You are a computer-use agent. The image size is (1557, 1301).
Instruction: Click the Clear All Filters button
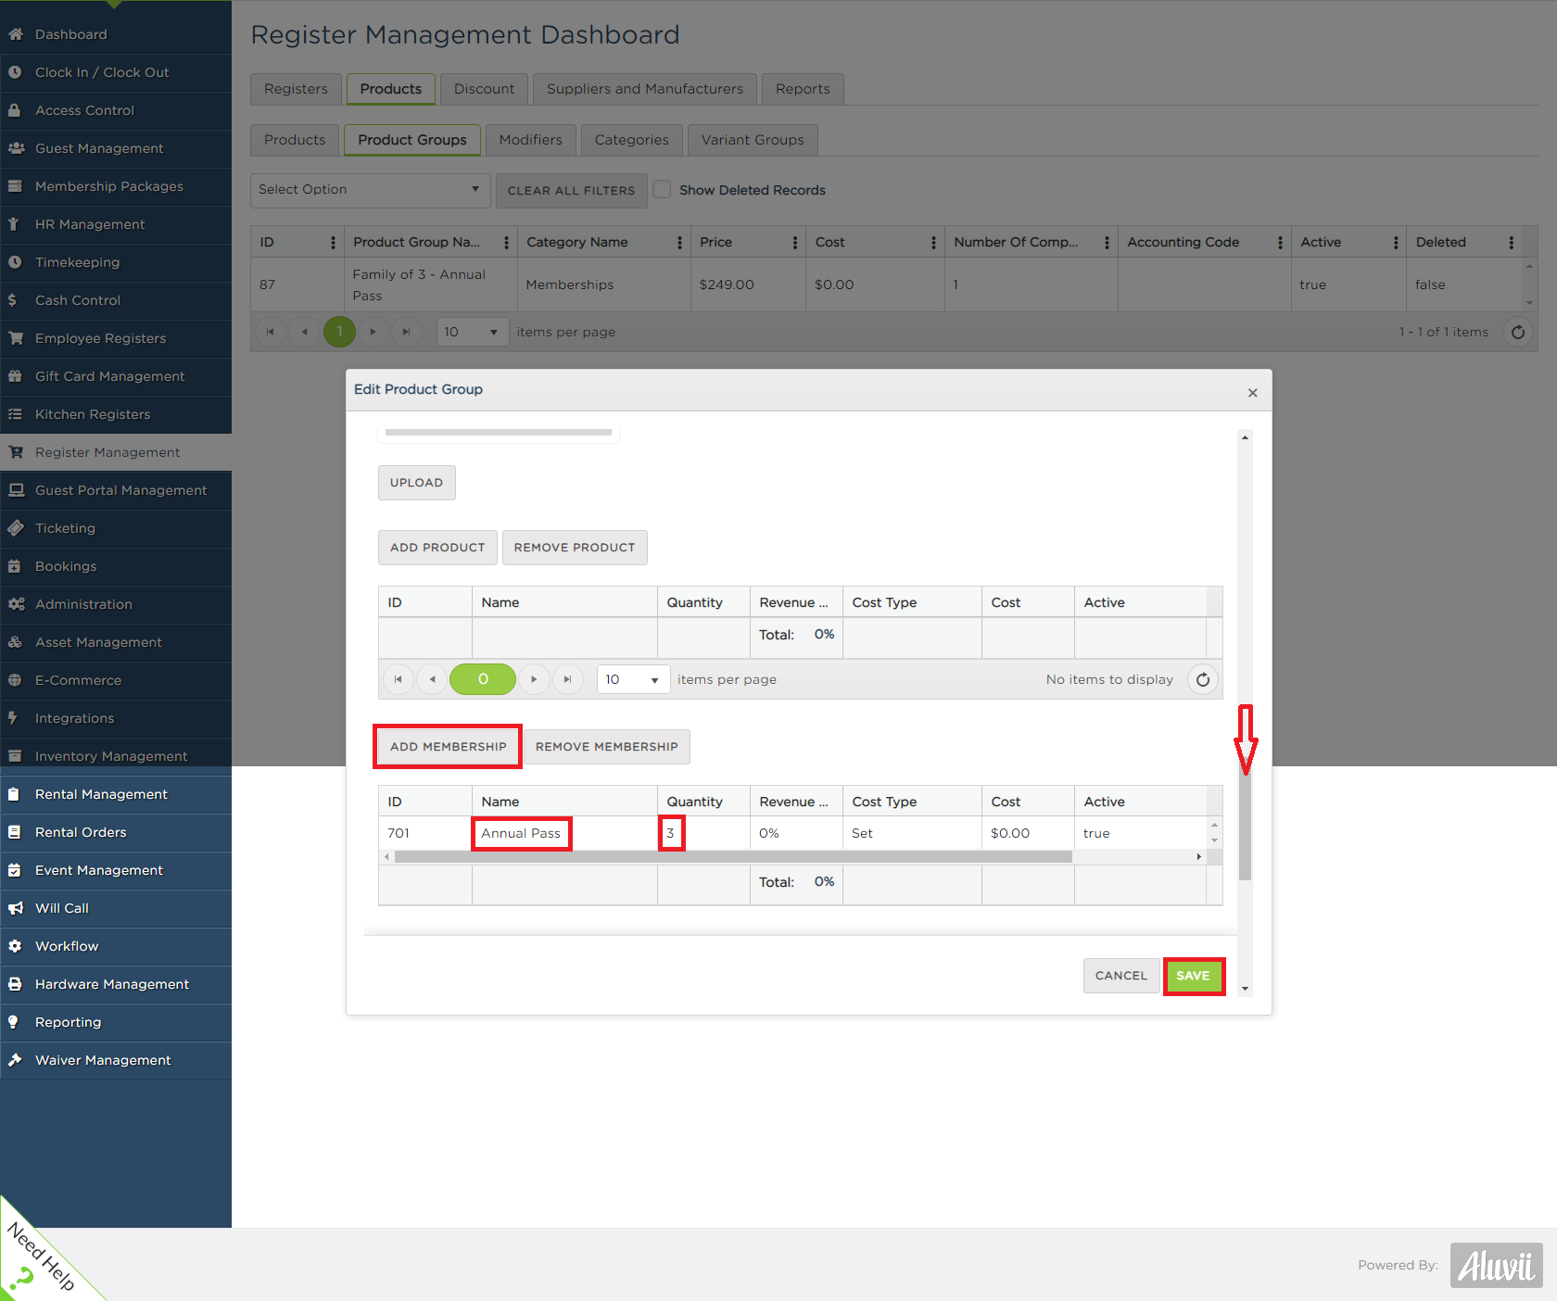coord(571,190)
